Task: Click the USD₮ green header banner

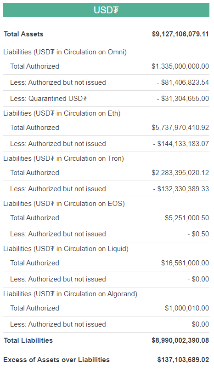Action: tap(106, 10)
